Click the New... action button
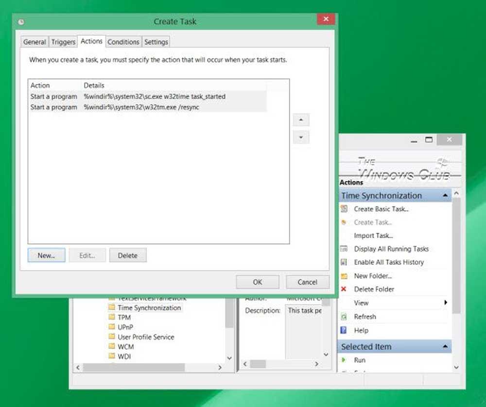Viewport: 486px width, 407px height. click(x=47, y=255)
